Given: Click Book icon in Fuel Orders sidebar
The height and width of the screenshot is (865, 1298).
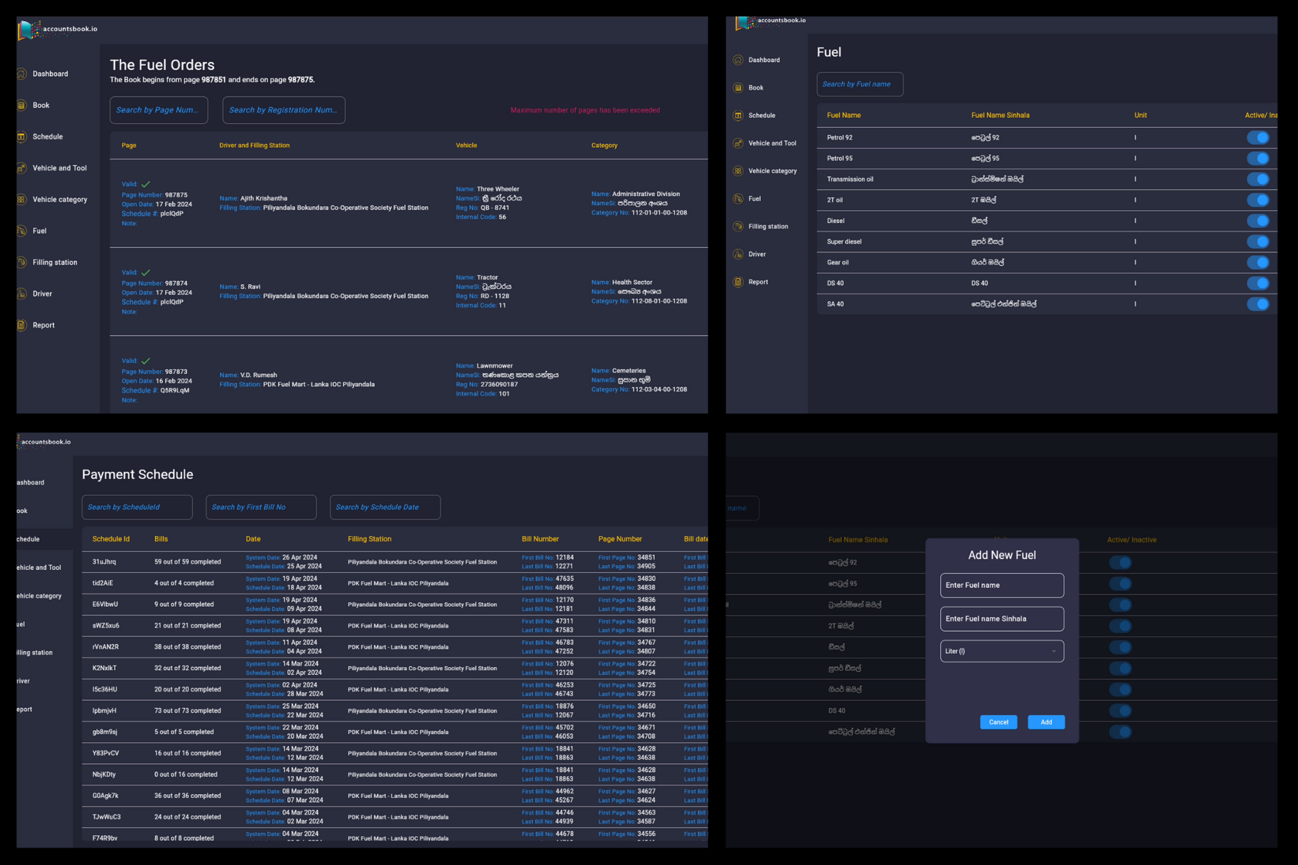Looking at the screenshot, I should pos(22,105).
